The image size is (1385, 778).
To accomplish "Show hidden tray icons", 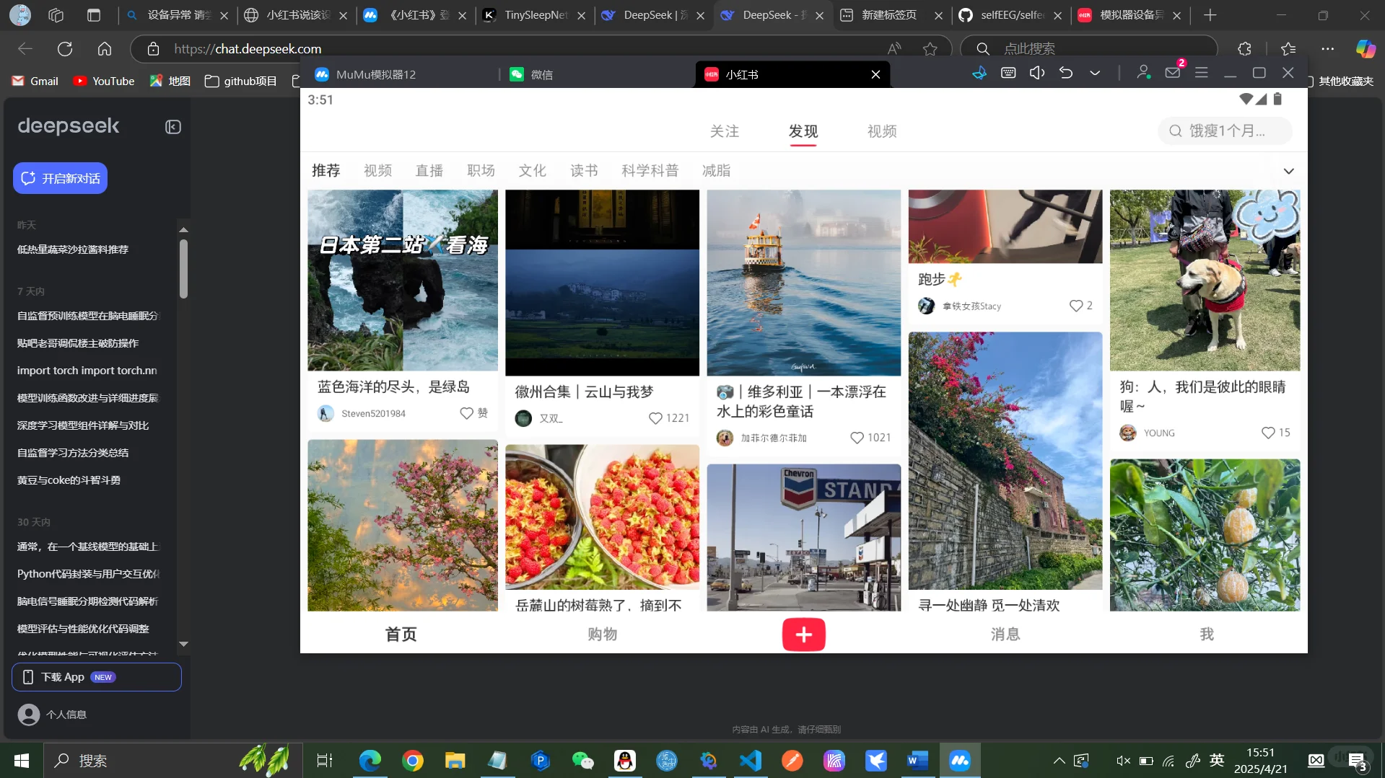I will [x=1058, y=760].
